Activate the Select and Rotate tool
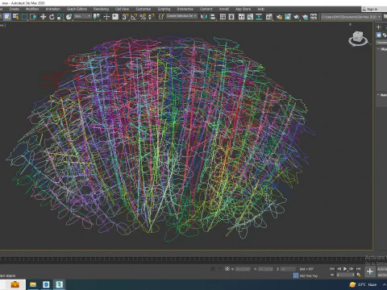Viewport: 387px width, 290px height. click(x=52, y=17)
